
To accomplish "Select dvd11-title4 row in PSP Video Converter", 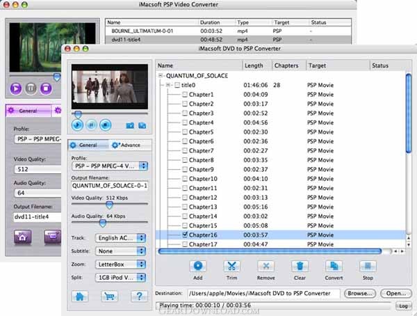I will tap(228, 40).
